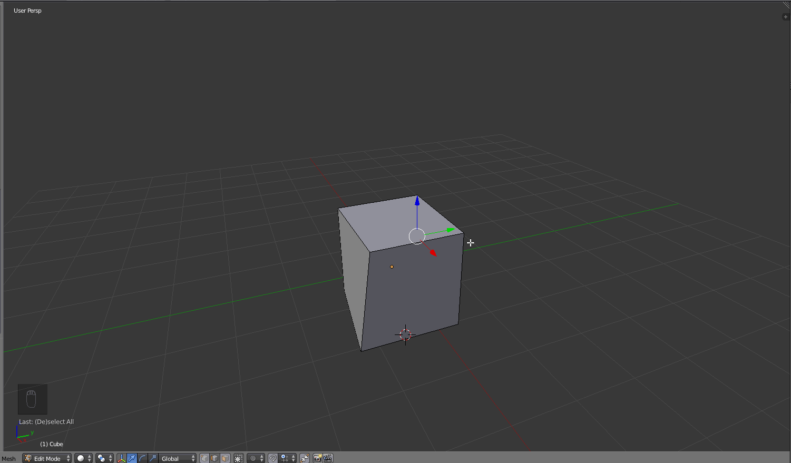Switch to edge select mode

(x=214, y=458)
